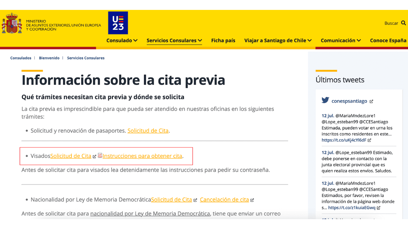Go to the Ficha país menu item
This screenshot has width=408, height=229.
click(x=223, y=41)
